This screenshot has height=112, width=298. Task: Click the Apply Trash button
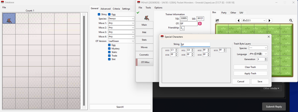coord(250,73)
